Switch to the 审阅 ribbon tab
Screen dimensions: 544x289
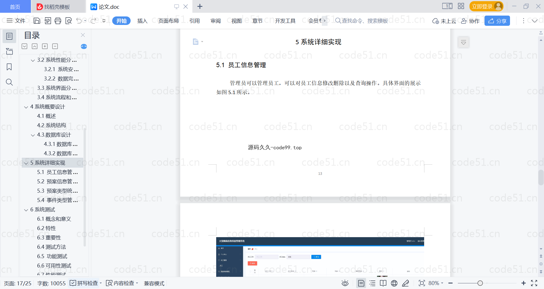coord(215,21)
